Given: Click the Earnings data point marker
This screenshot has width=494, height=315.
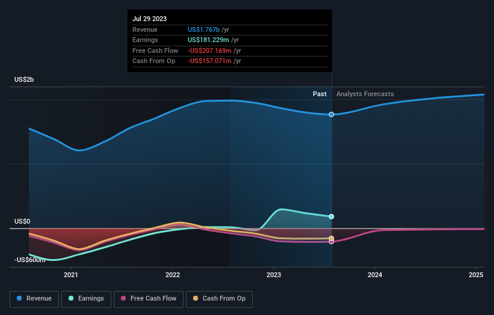Looking at the screenshot, I should pyautogui.click(x=332, y=216).
